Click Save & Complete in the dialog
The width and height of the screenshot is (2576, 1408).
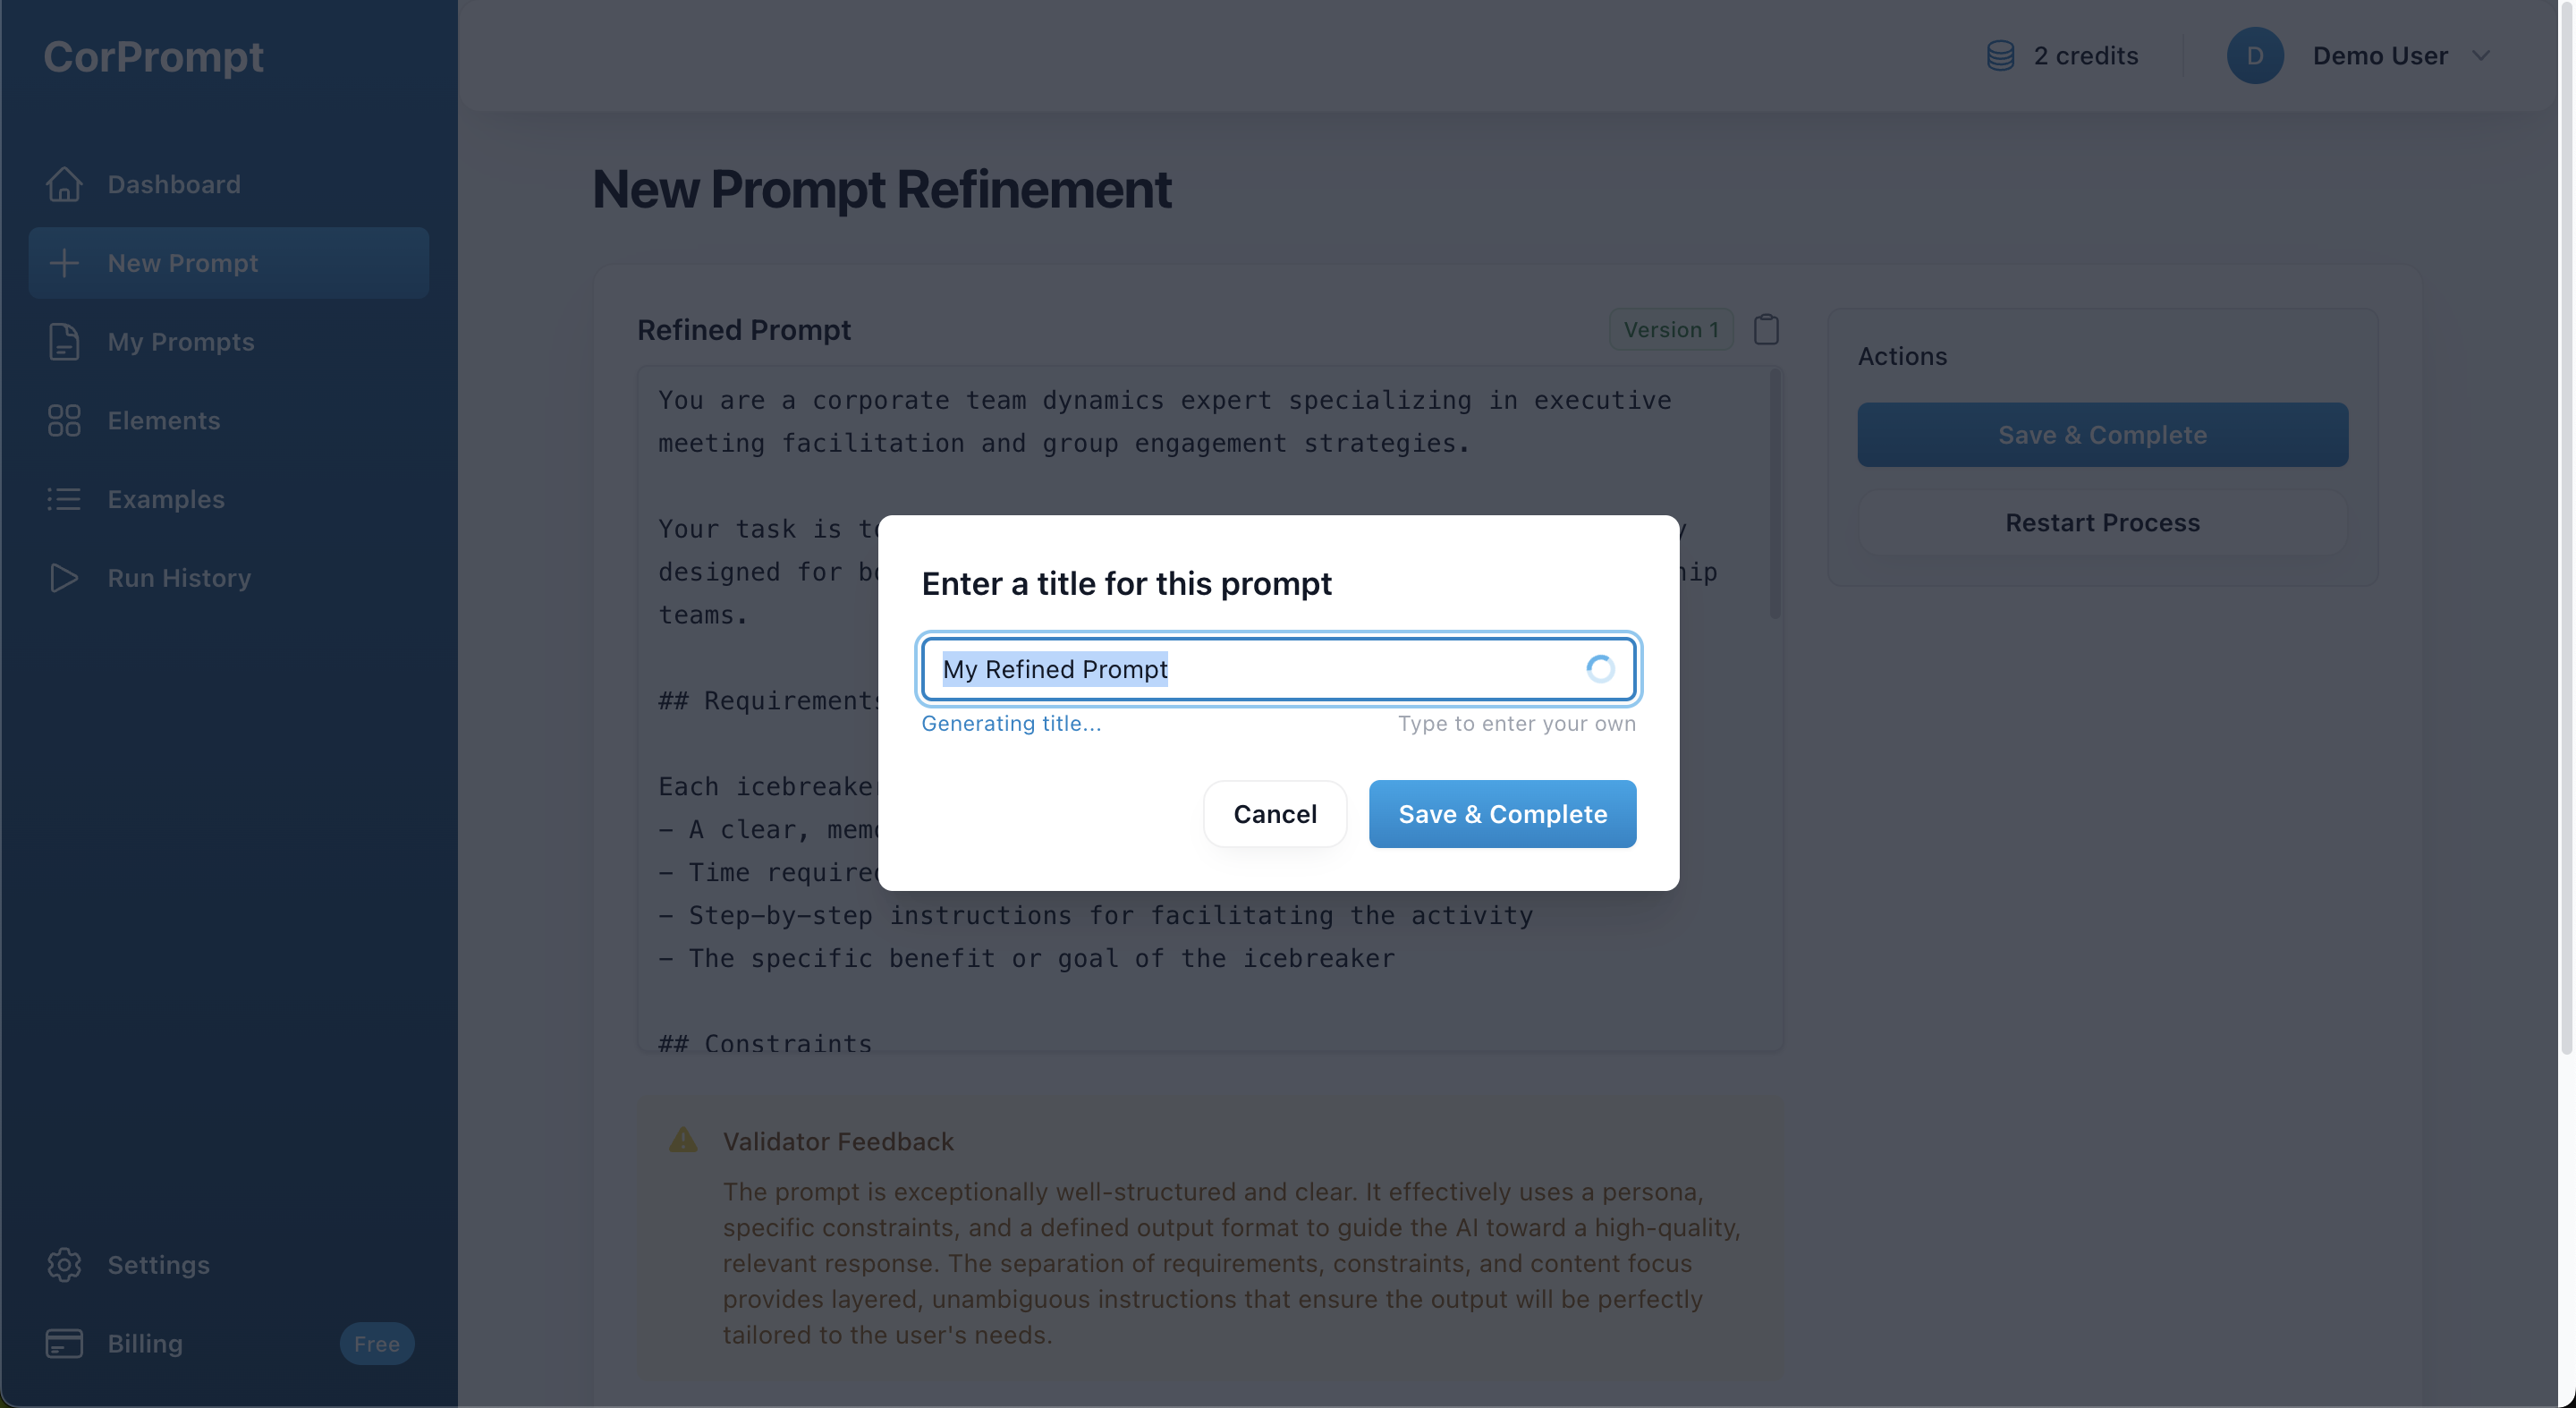pos(1501,813)
